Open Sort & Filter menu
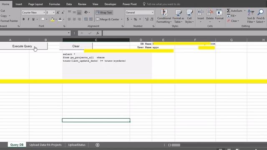 [251, 16]
